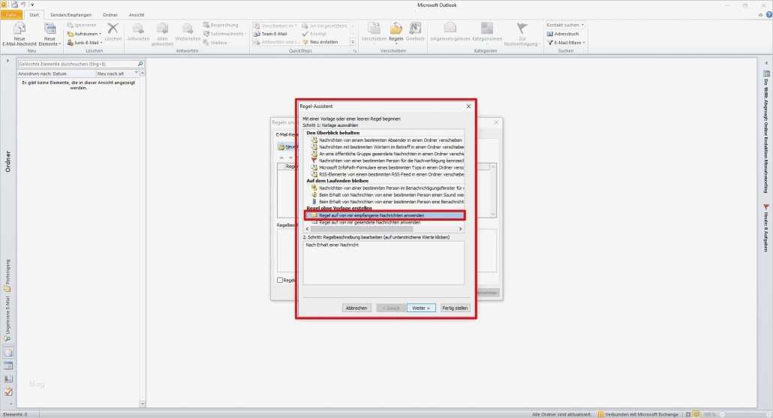The image size is (773, 418).
Task: Click the Neue E-Mail-Nachricht icon
Action: pyautogui.click(x=20, y=29)
